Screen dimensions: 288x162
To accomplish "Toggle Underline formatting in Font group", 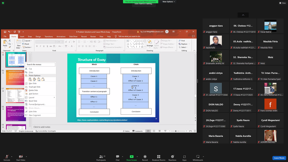I will [x=44, y=46].
